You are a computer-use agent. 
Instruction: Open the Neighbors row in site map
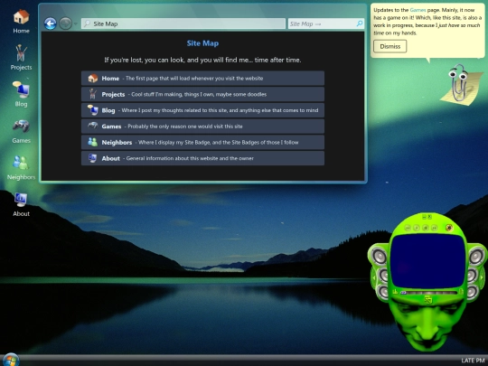point(202,142)
